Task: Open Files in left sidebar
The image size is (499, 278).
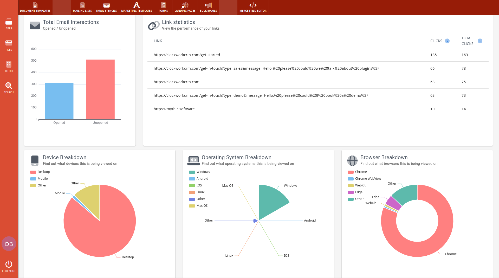Action: coord(9,45)
